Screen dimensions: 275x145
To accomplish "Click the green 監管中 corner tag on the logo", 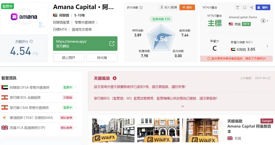I will pyautogui.click(x=7, y=6).
